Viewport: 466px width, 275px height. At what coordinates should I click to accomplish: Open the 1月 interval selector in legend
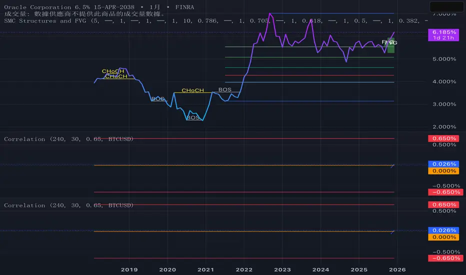pyautogui.click(x=154, y=7)
